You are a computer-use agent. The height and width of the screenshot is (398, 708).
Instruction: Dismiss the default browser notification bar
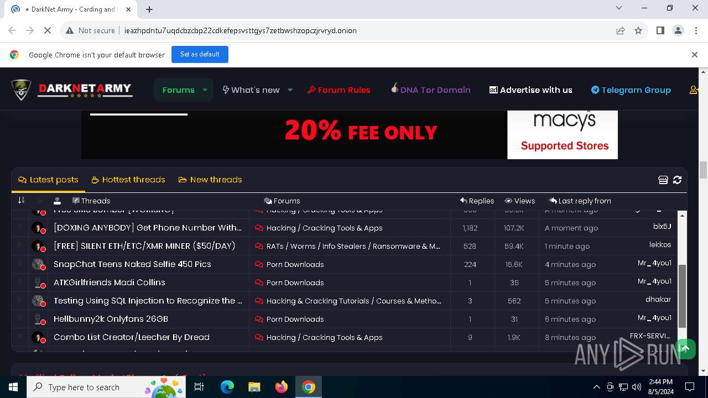[x=695, y=54]
